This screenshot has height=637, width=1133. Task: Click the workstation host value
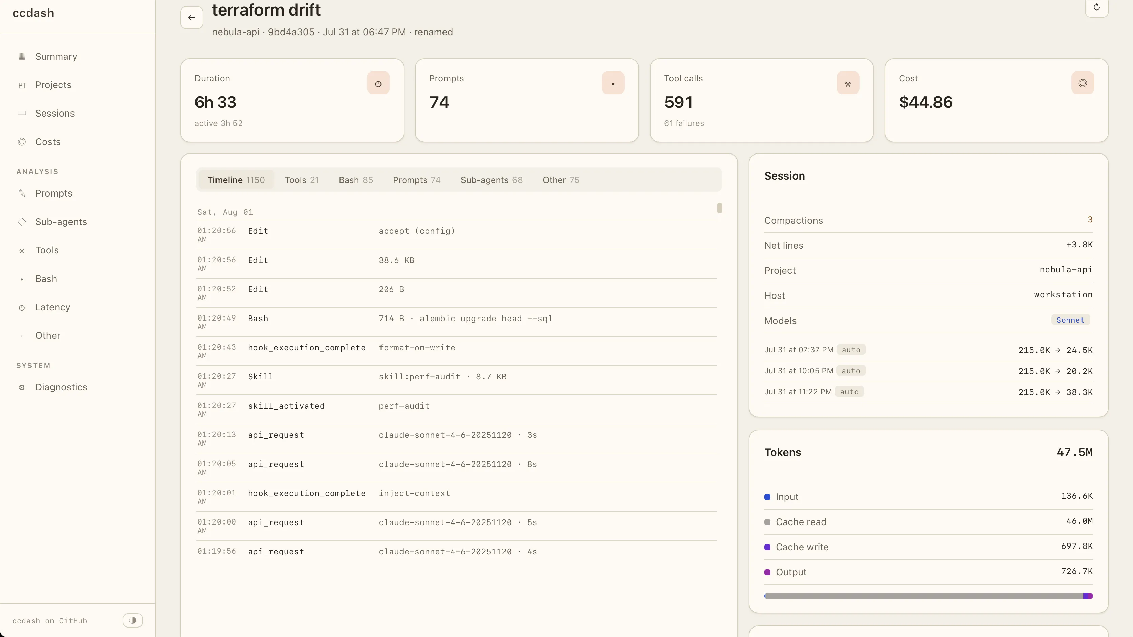point(1063,295)
